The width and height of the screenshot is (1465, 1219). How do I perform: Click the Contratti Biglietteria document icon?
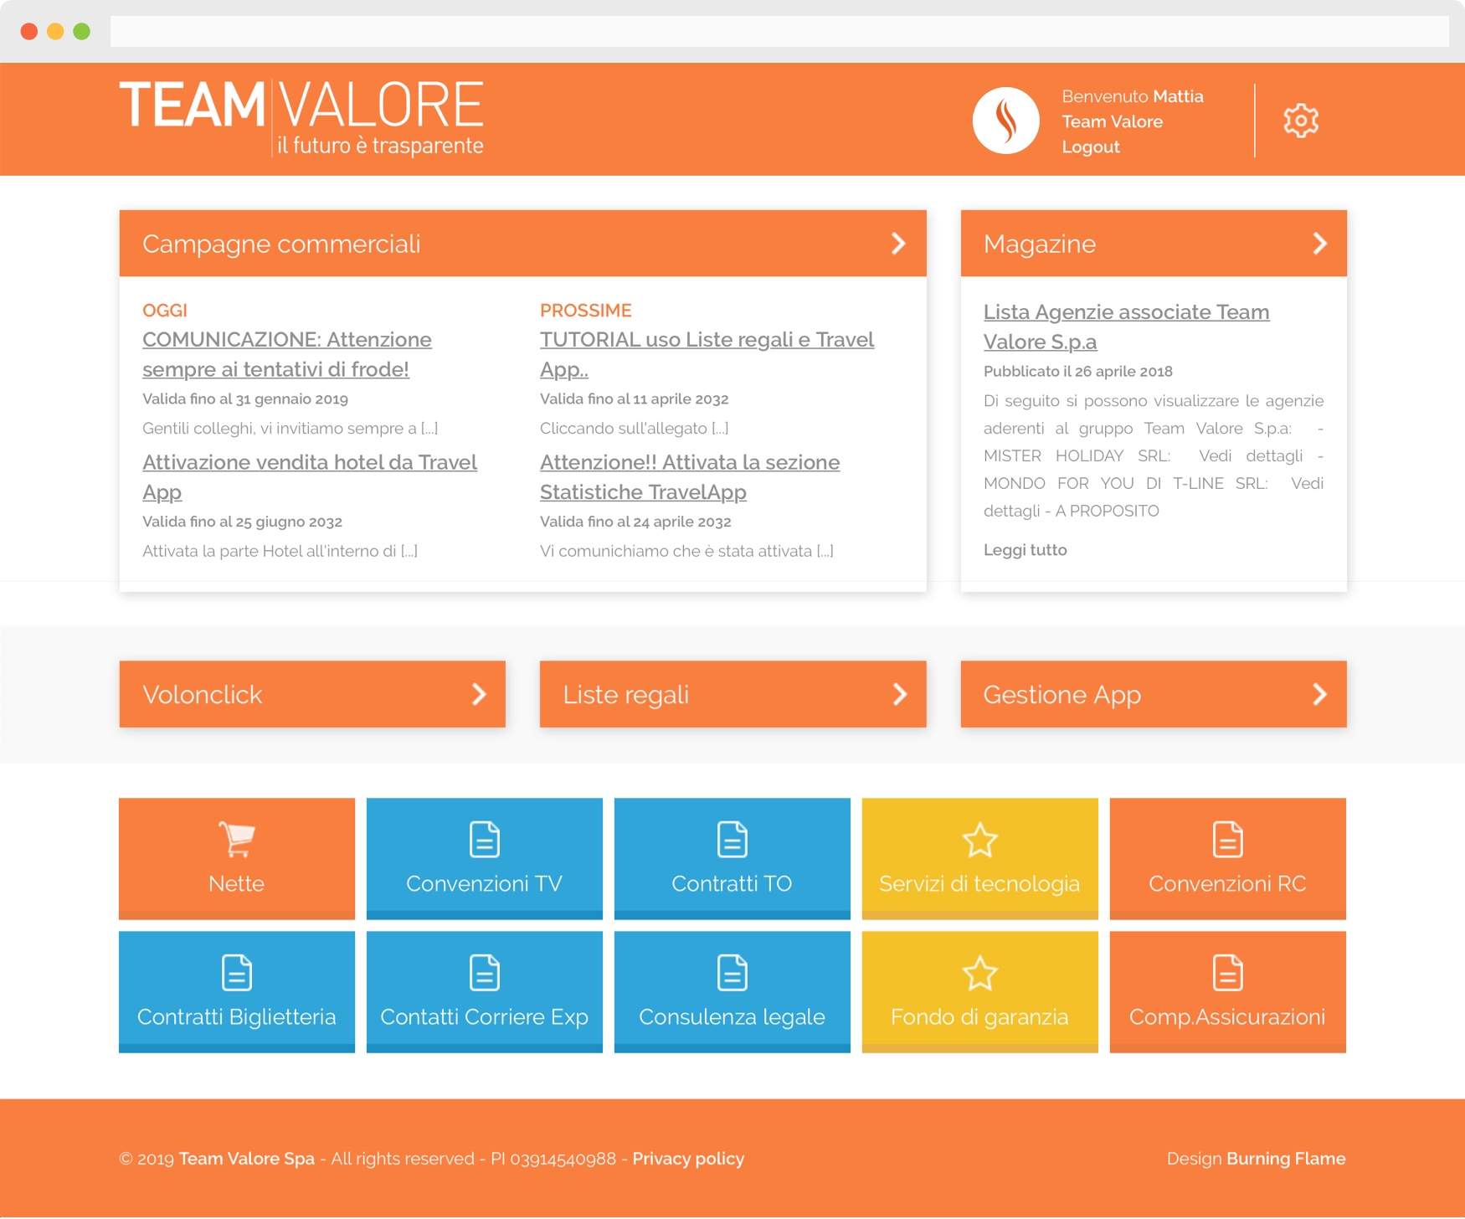click(x=237, y=972)
